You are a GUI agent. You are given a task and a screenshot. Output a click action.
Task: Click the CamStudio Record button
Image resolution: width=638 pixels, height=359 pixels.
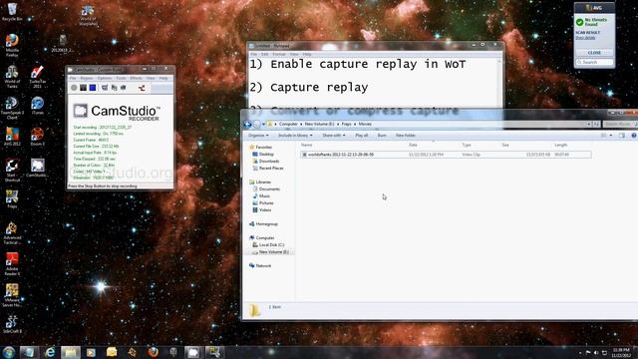tap(74, 88)
